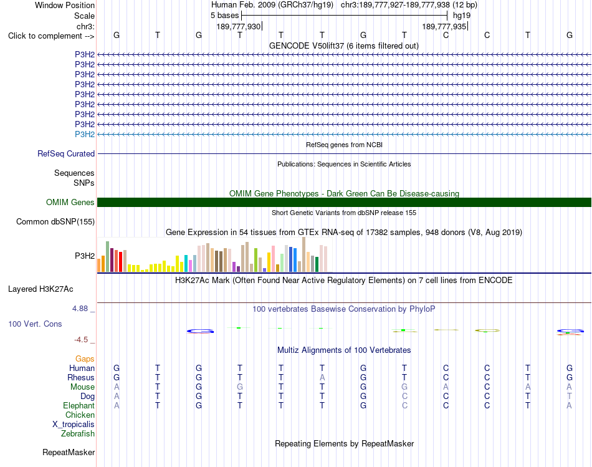Open '100 vertebrates Basewise Conservation by PhyloP' title
Viewport: 592px width, 467px height.
coord(344,309)
